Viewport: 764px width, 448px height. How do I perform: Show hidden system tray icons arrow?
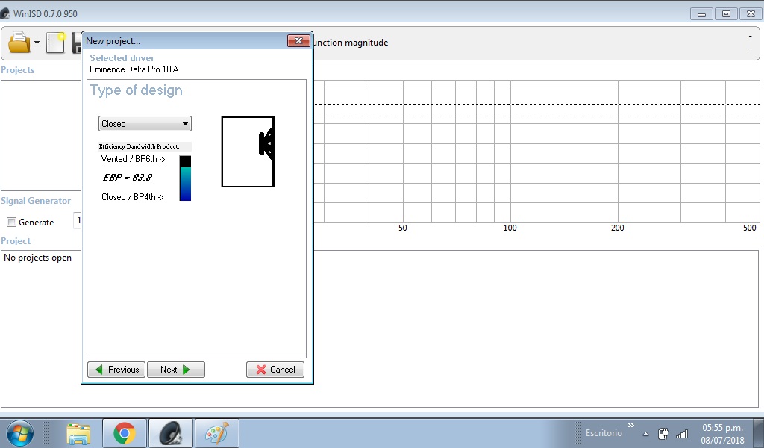(x=645, y=434)
